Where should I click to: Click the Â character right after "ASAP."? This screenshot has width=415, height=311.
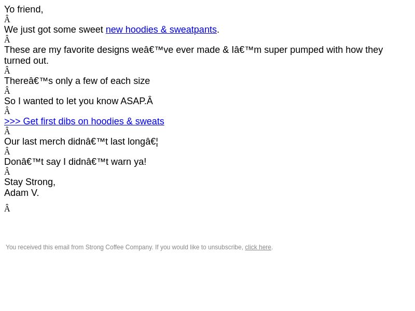[150, 101]
